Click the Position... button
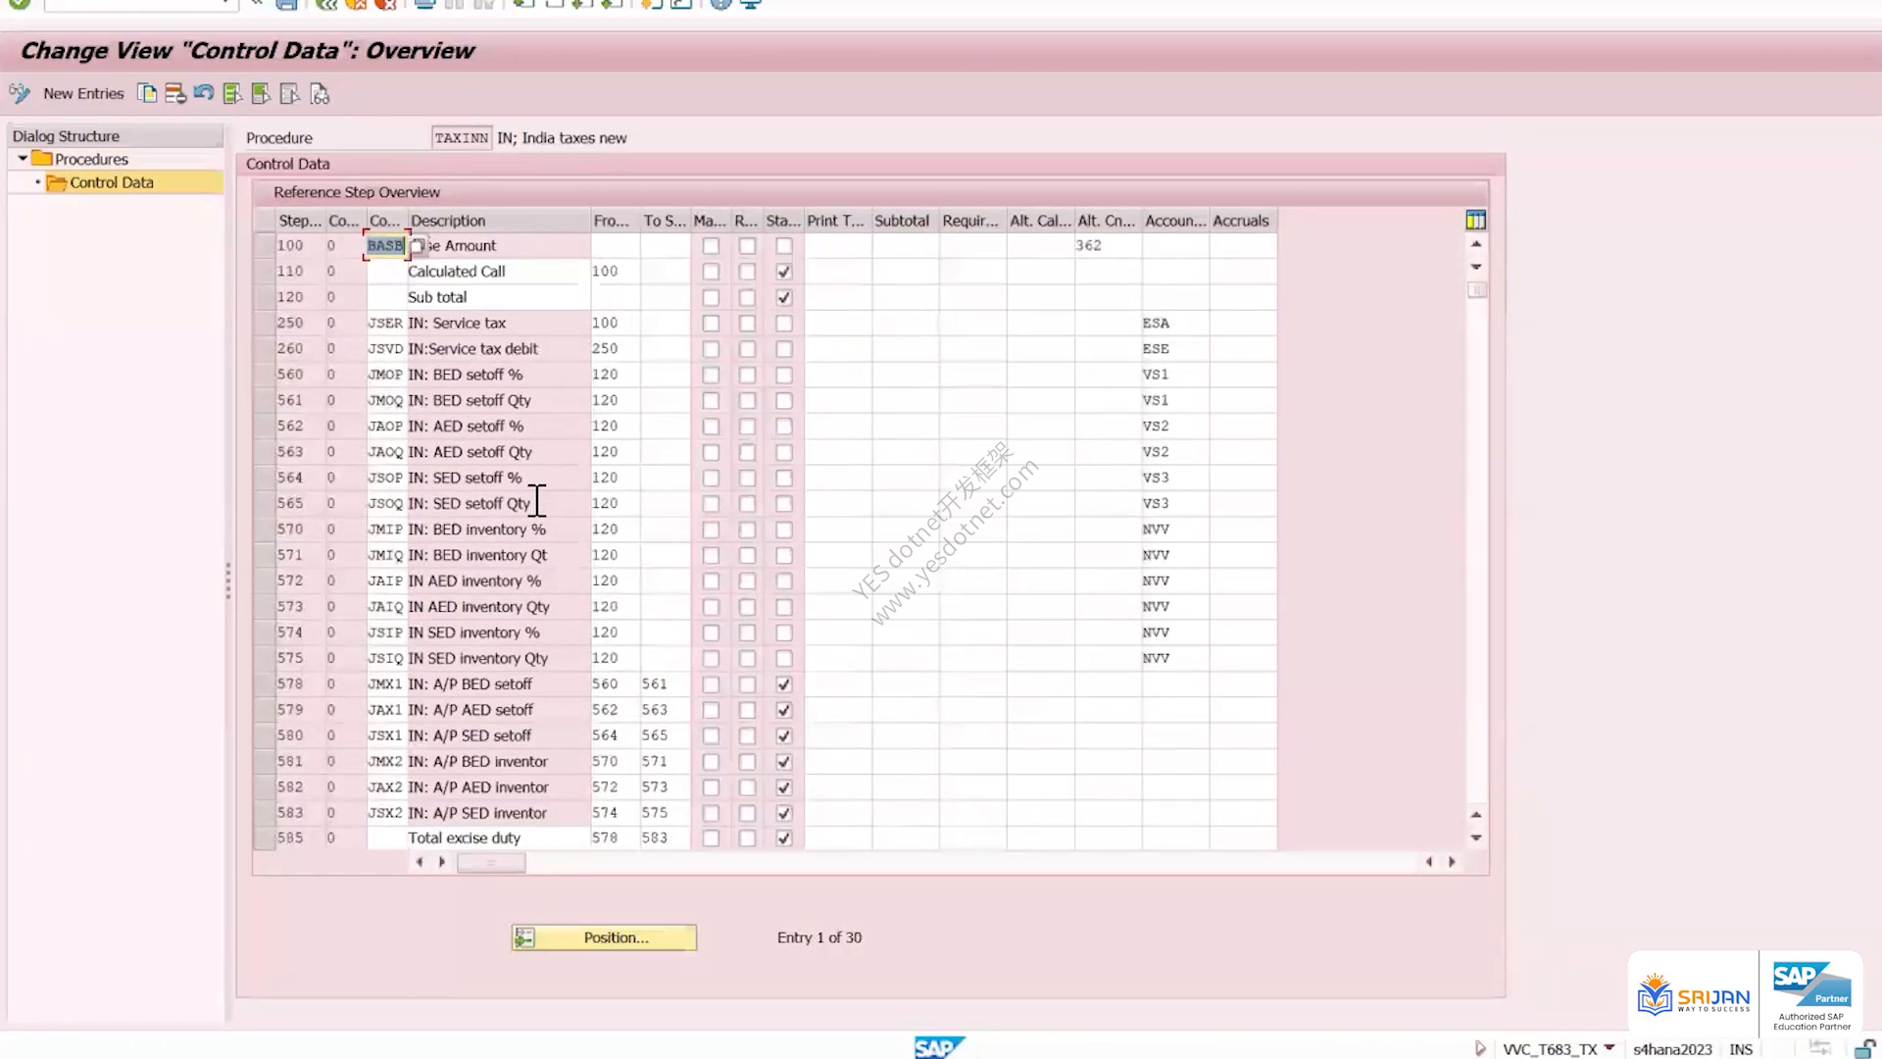The height and width of the screenshot is (1059, 1882). coord(604,937)
